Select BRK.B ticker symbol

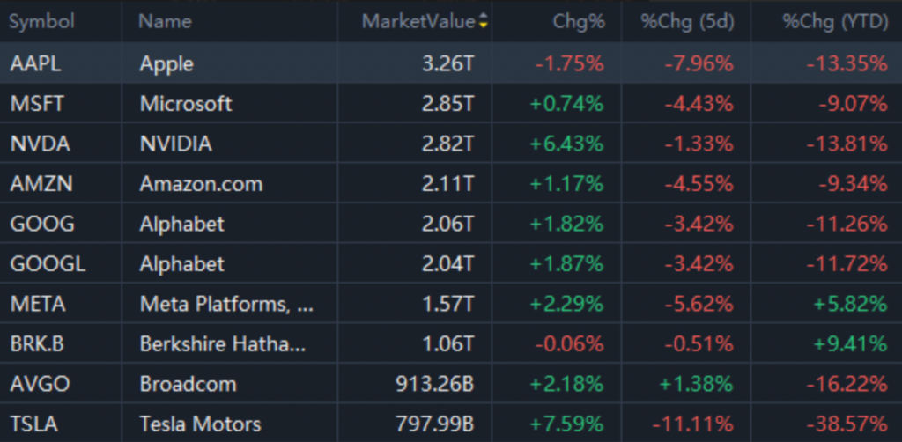pos(37,344)
